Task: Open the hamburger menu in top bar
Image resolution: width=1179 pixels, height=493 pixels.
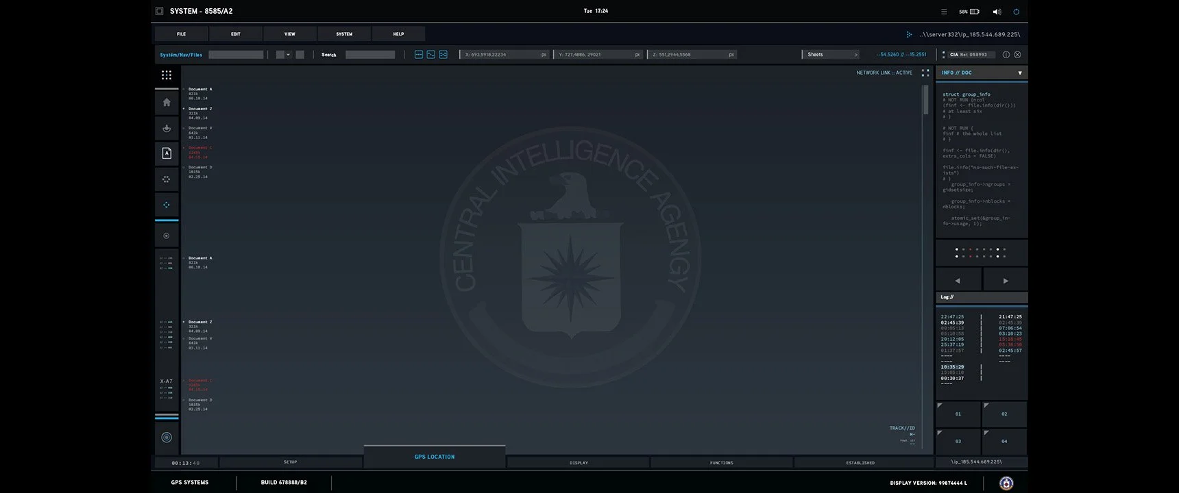Action: (x=944, y=12)
